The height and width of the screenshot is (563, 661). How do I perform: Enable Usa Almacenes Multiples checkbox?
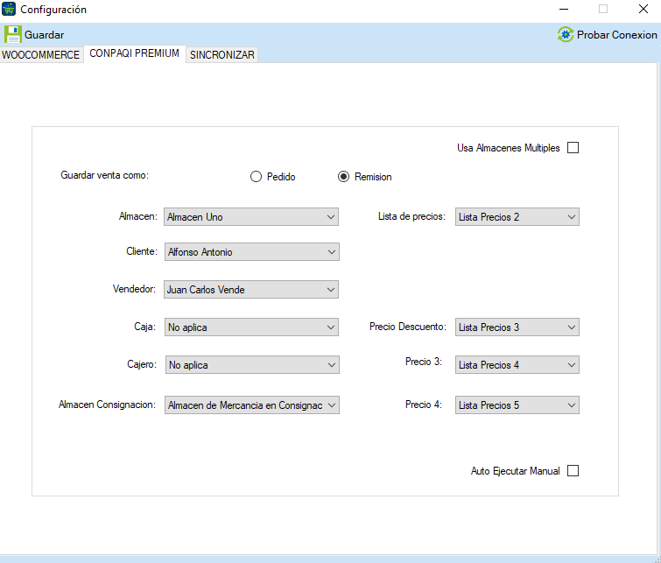573,148
